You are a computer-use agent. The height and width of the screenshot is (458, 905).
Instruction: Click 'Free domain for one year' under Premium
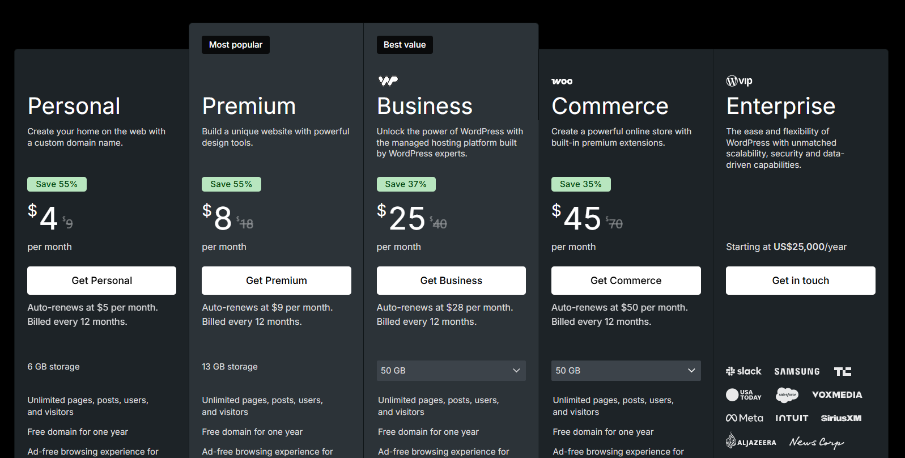tap(252, 432)
